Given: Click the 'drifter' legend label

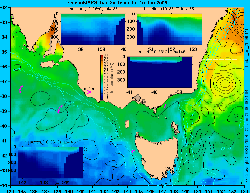Looking at the screenshot, I should [x=89, y=89].
